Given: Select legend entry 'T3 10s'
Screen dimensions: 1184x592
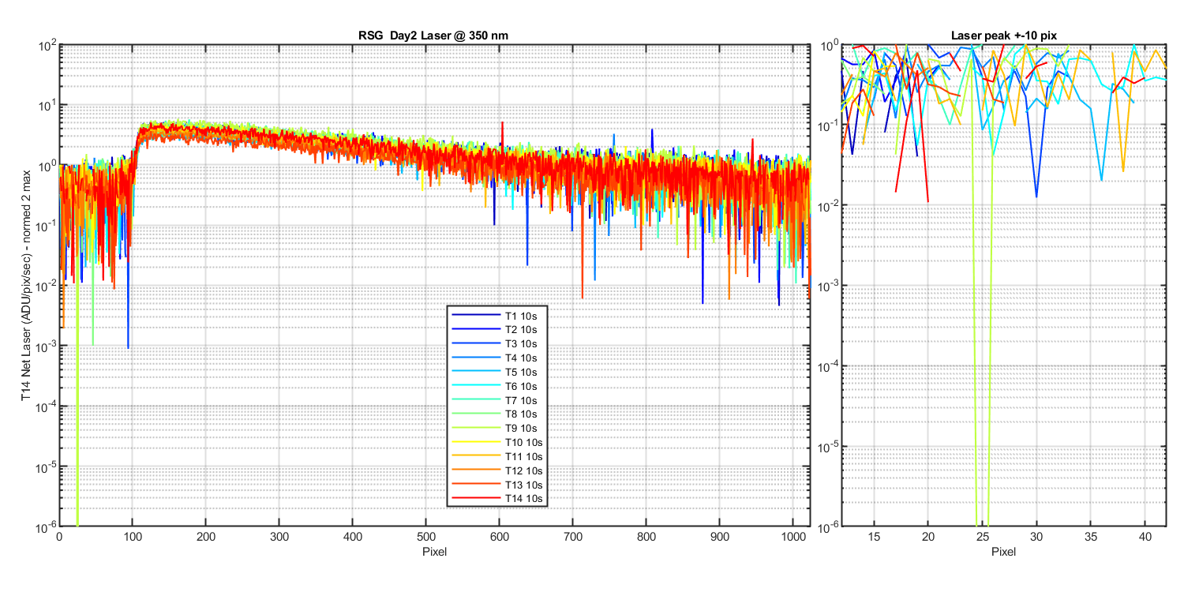Looking at the screenshot, I should [x=499, y=344].
